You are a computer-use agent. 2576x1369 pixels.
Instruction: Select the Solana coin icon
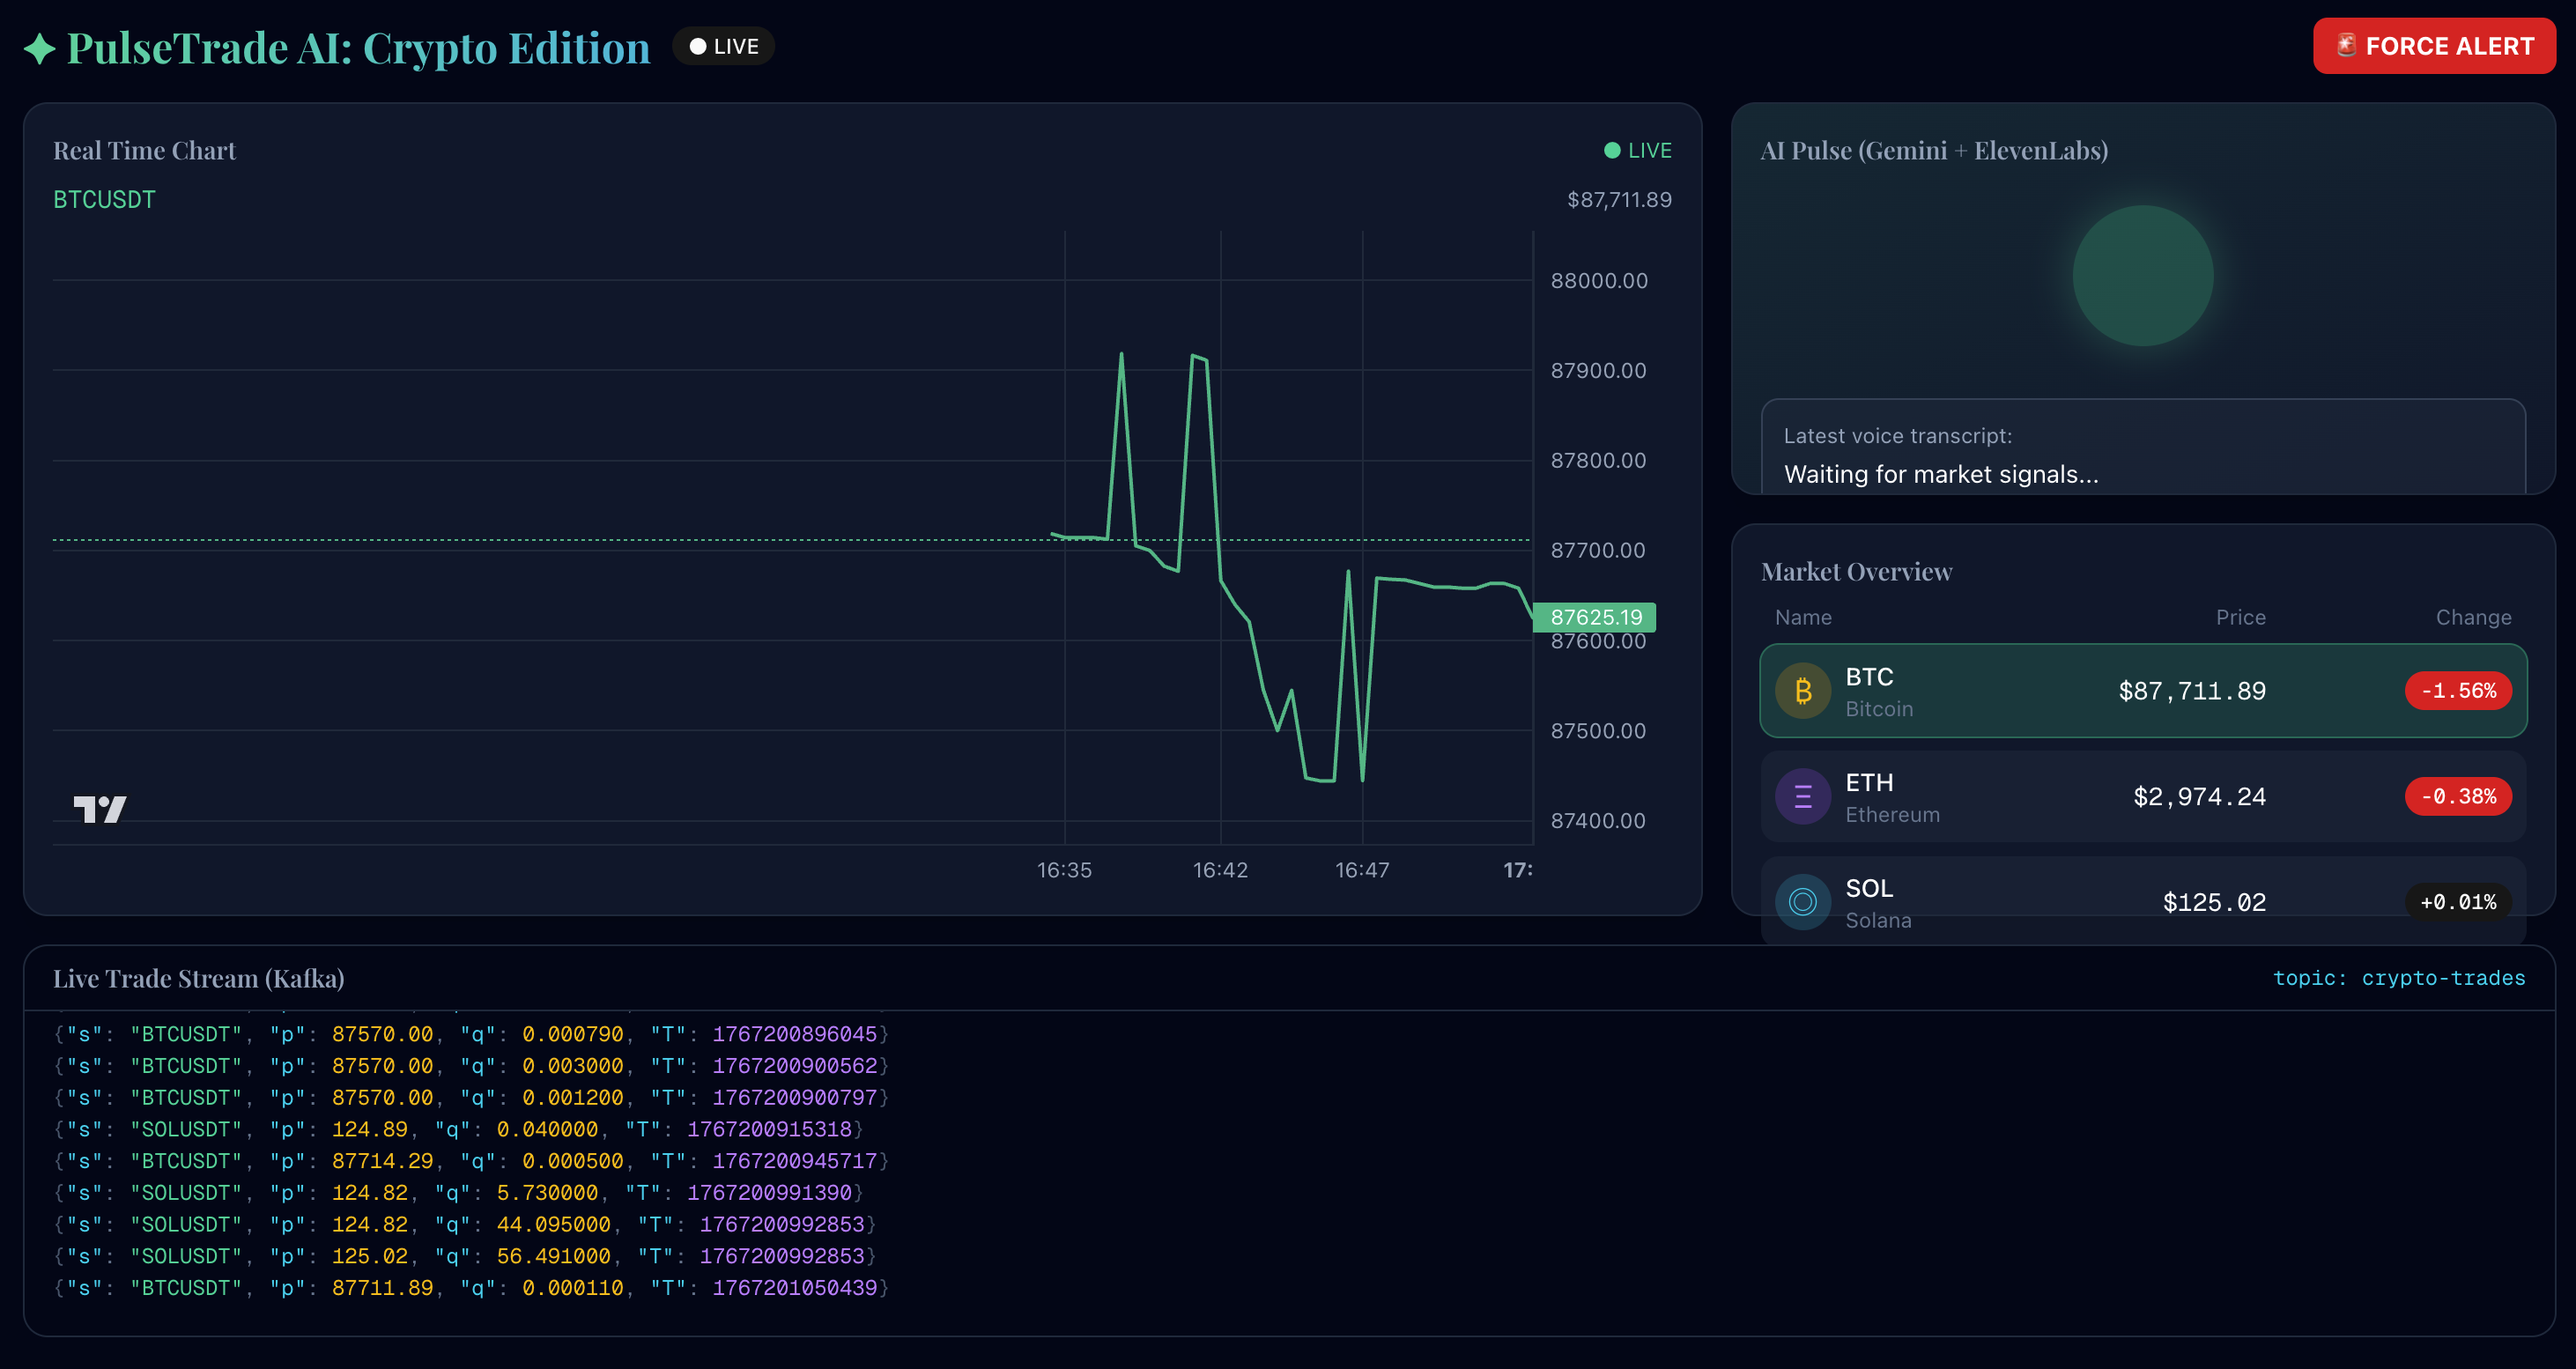pyautogui.click(x=1802, y=902)
